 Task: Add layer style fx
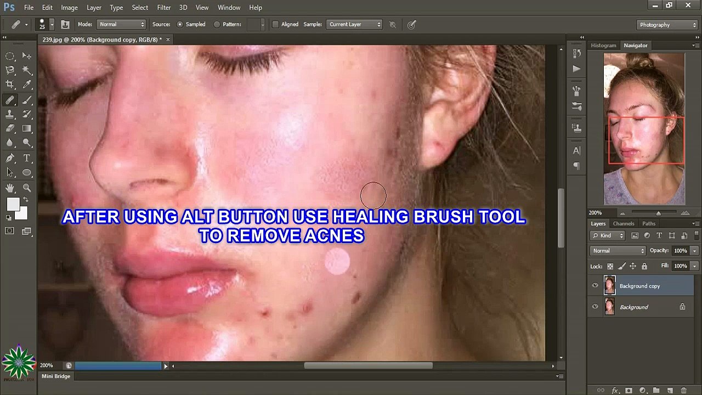(x=615, y=391)
